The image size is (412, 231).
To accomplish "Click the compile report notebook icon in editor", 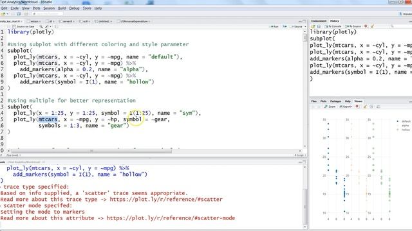I will pos(56,26).
